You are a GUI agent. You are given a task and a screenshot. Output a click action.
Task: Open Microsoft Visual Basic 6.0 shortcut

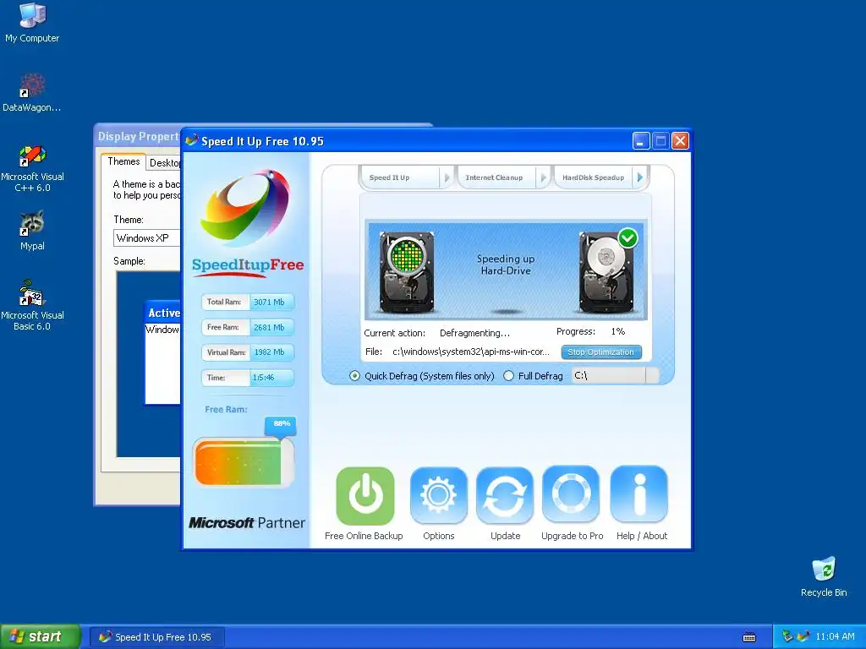click(32, 305)
